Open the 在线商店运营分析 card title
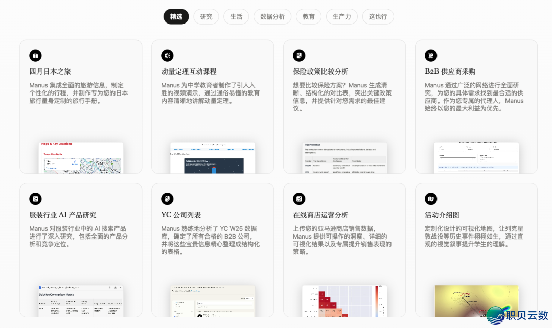Screen dimensions: 552x328 point(320,215)
